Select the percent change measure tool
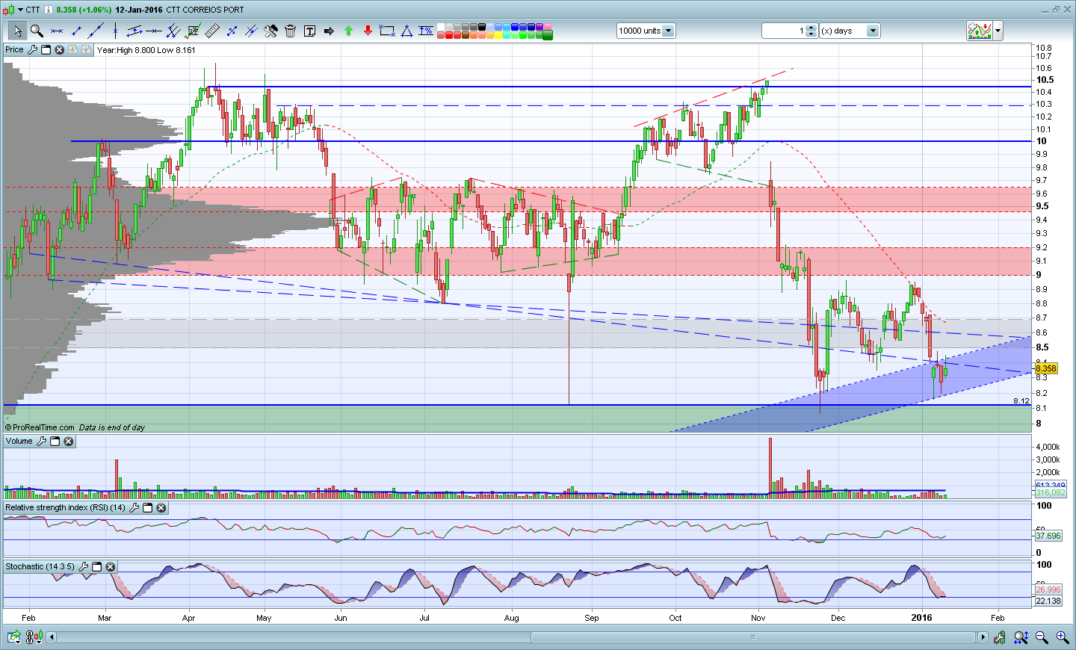Image resolution: width=1076 pixels, height=650 pixels. click(426, 31)
